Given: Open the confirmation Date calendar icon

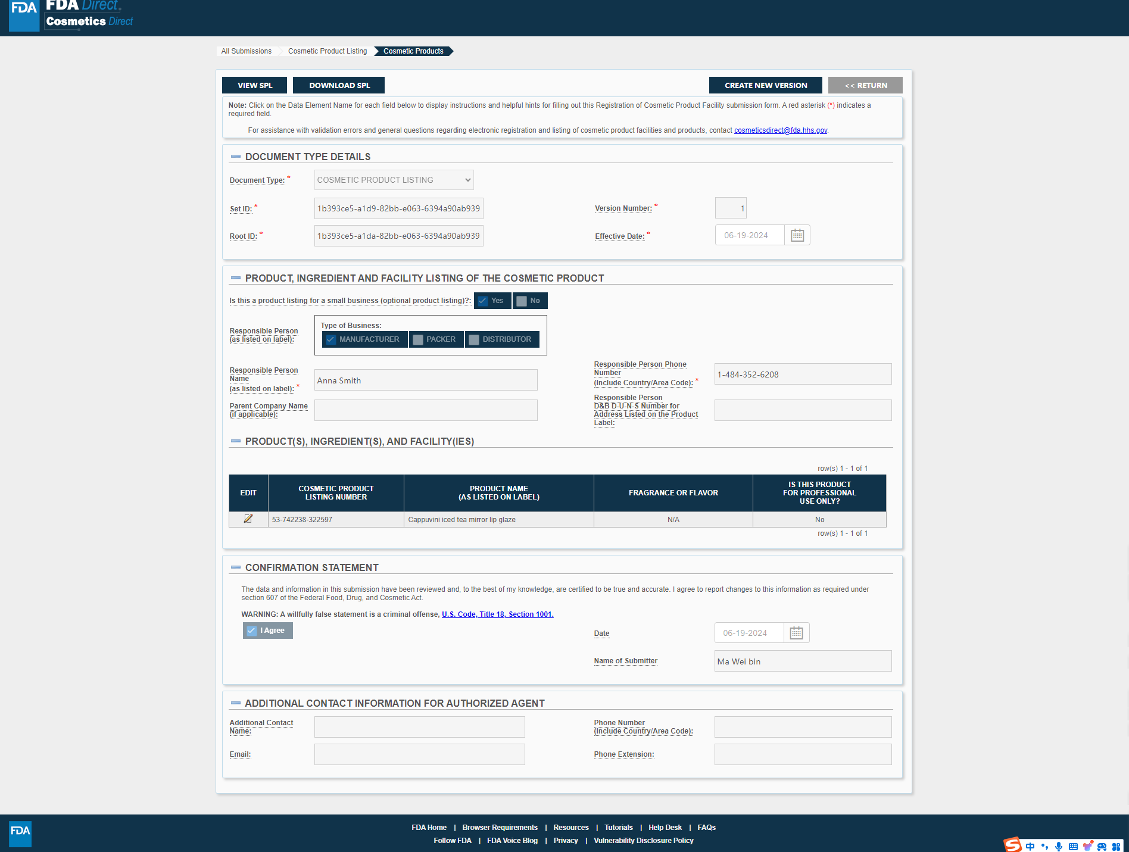Looking at the screenshot, I should (x=796, y=633).
